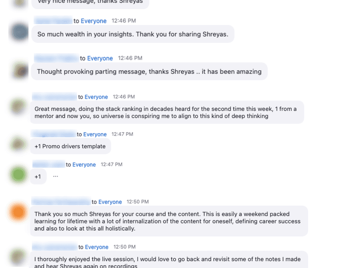Click the "So much wealth in your insights" message
Image resolution: width=358 pixels, height=268 pixels.
tap(132, 34)
